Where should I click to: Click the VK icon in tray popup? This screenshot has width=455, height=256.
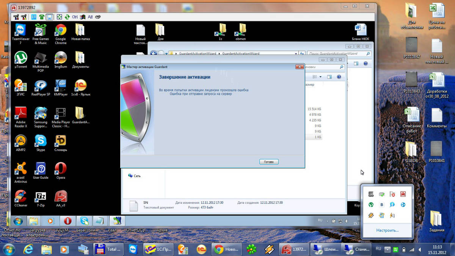(x=382, y=205)
